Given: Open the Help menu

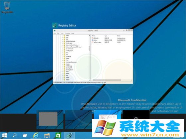Looking at the screenshot, I should 73,33.
